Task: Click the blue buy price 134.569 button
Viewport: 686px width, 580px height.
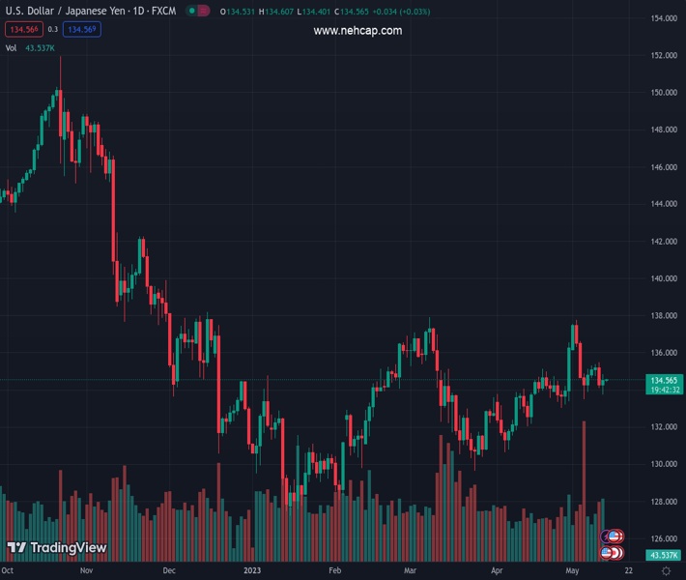Action: click(x=83, y=29)
